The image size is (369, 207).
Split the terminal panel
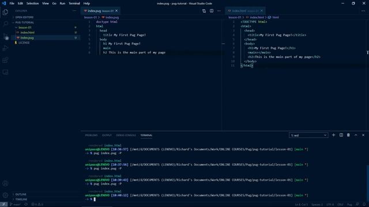pyautogui.click(x=341, y=135)
